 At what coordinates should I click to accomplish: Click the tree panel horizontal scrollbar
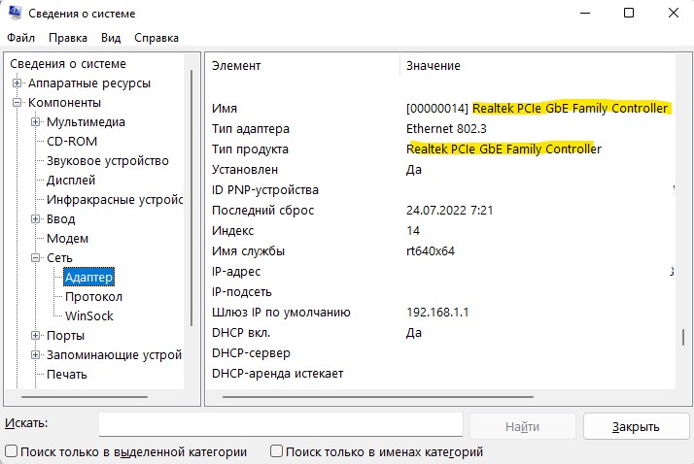point(85,397)
